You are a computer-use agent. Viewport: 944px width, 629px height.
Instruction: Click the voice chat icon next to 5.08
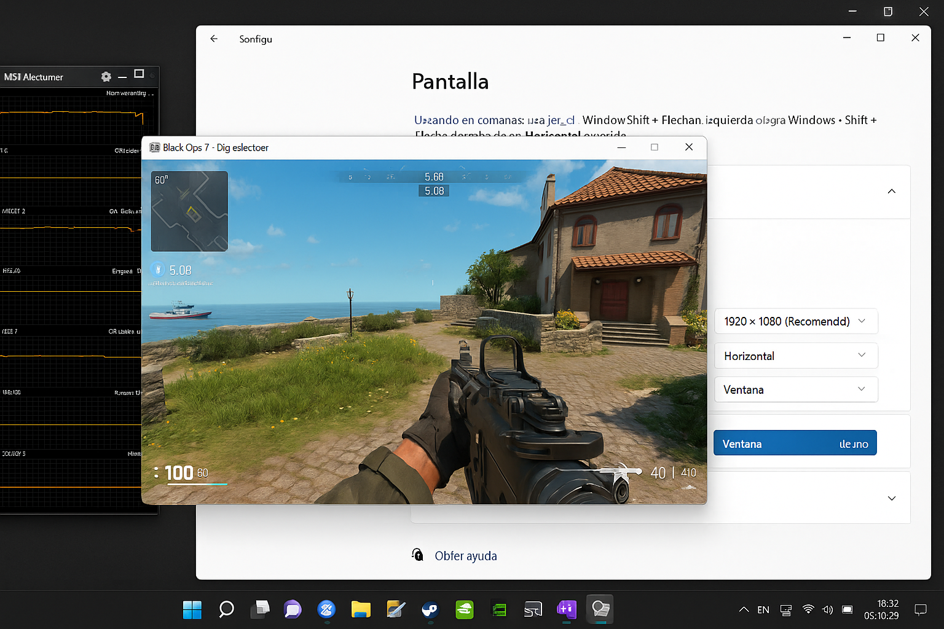click(156, 270)
